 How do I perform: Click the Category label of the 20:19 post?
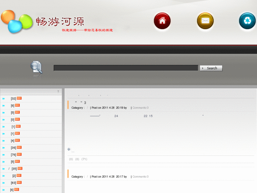point(78,108)
